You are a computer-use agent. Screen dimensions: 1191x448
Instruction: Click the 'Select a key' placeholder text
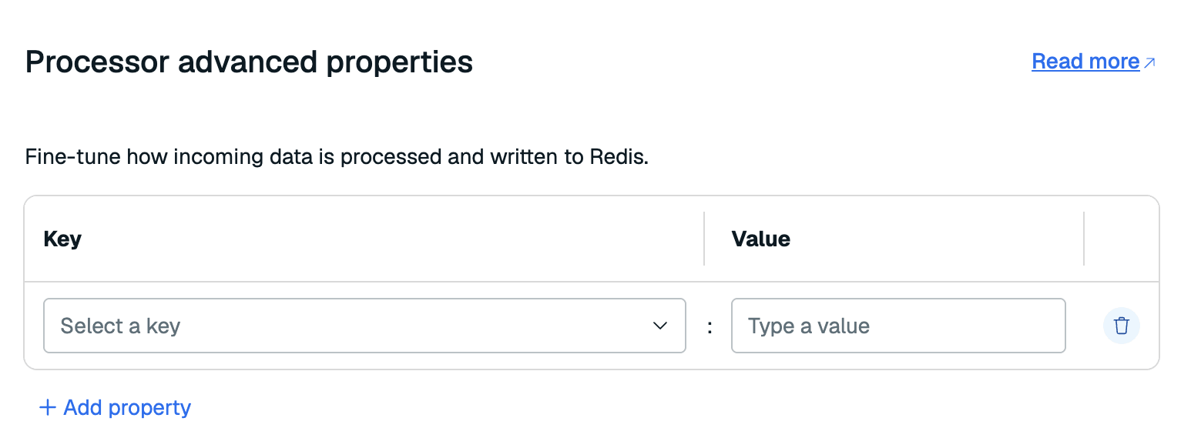pyautogui.click(x=120, y=326)
